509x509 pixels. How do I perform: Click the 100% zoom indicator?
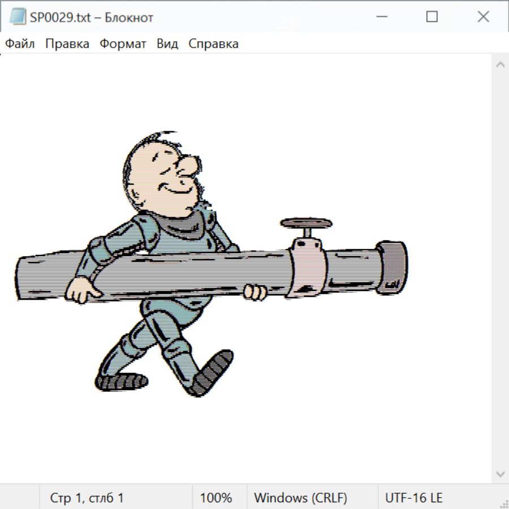tap(216, 498)
